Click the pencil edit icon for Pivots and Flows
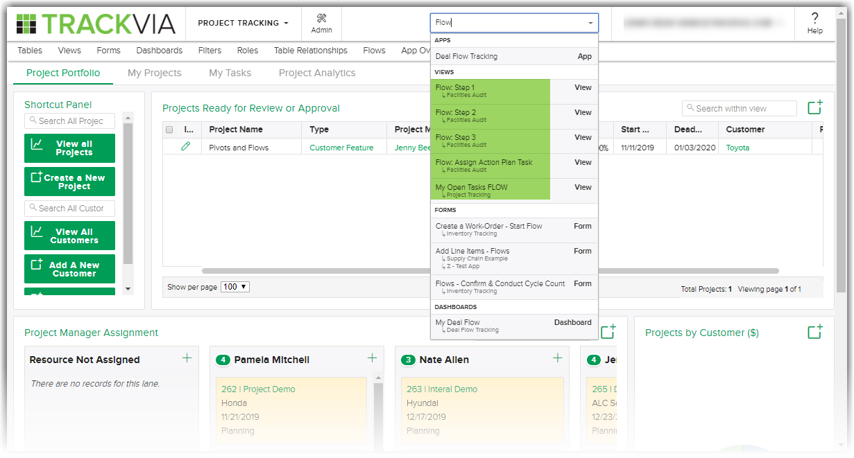854x458 pixels. coord(185,147)
